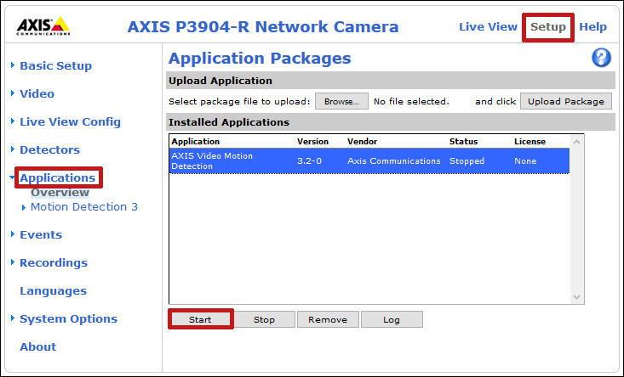Expand the Events section
624x377 pixels.
coord(40,234)
